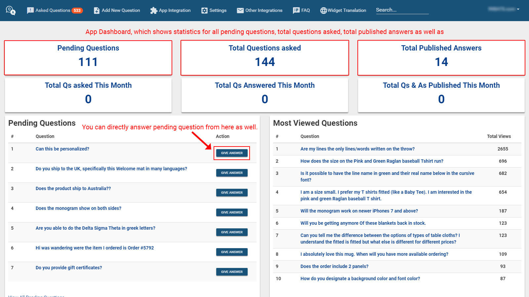Click the Add New Question file icon
Screen dimensions: 529x297
[97, 11]
